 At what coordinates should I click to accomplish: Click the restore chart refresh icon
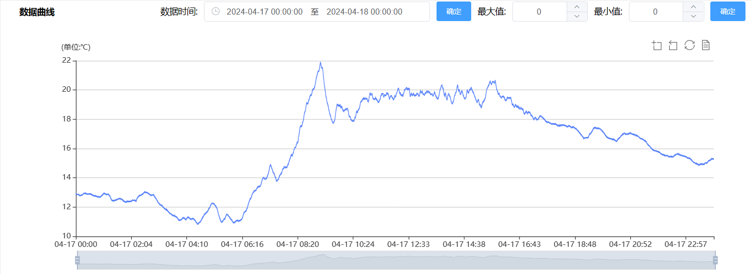click(690, 45)
